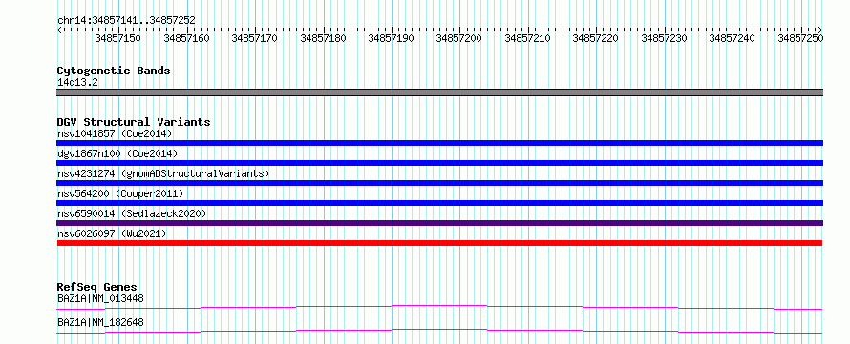Open the Cytogenetic Bands track title

114,71
